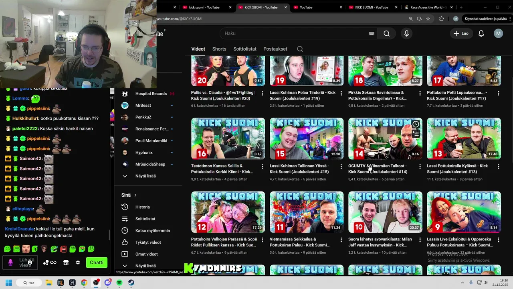Open File Explorer from the taskbar

click(48, 283)
